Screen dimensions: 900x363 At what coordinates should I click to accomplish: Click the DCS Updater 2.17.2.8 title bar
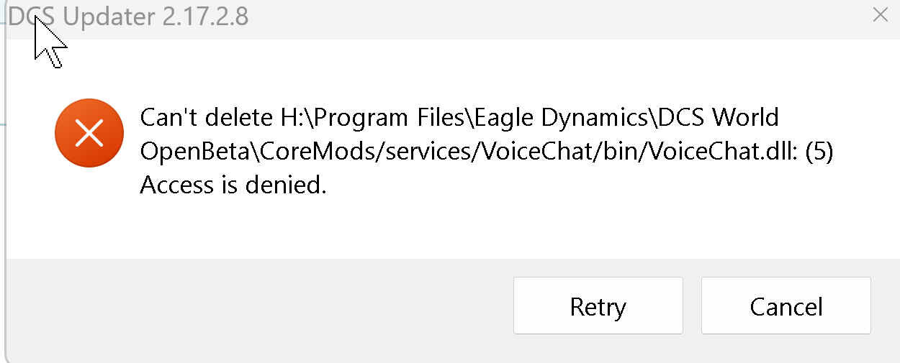click(450, 16)
